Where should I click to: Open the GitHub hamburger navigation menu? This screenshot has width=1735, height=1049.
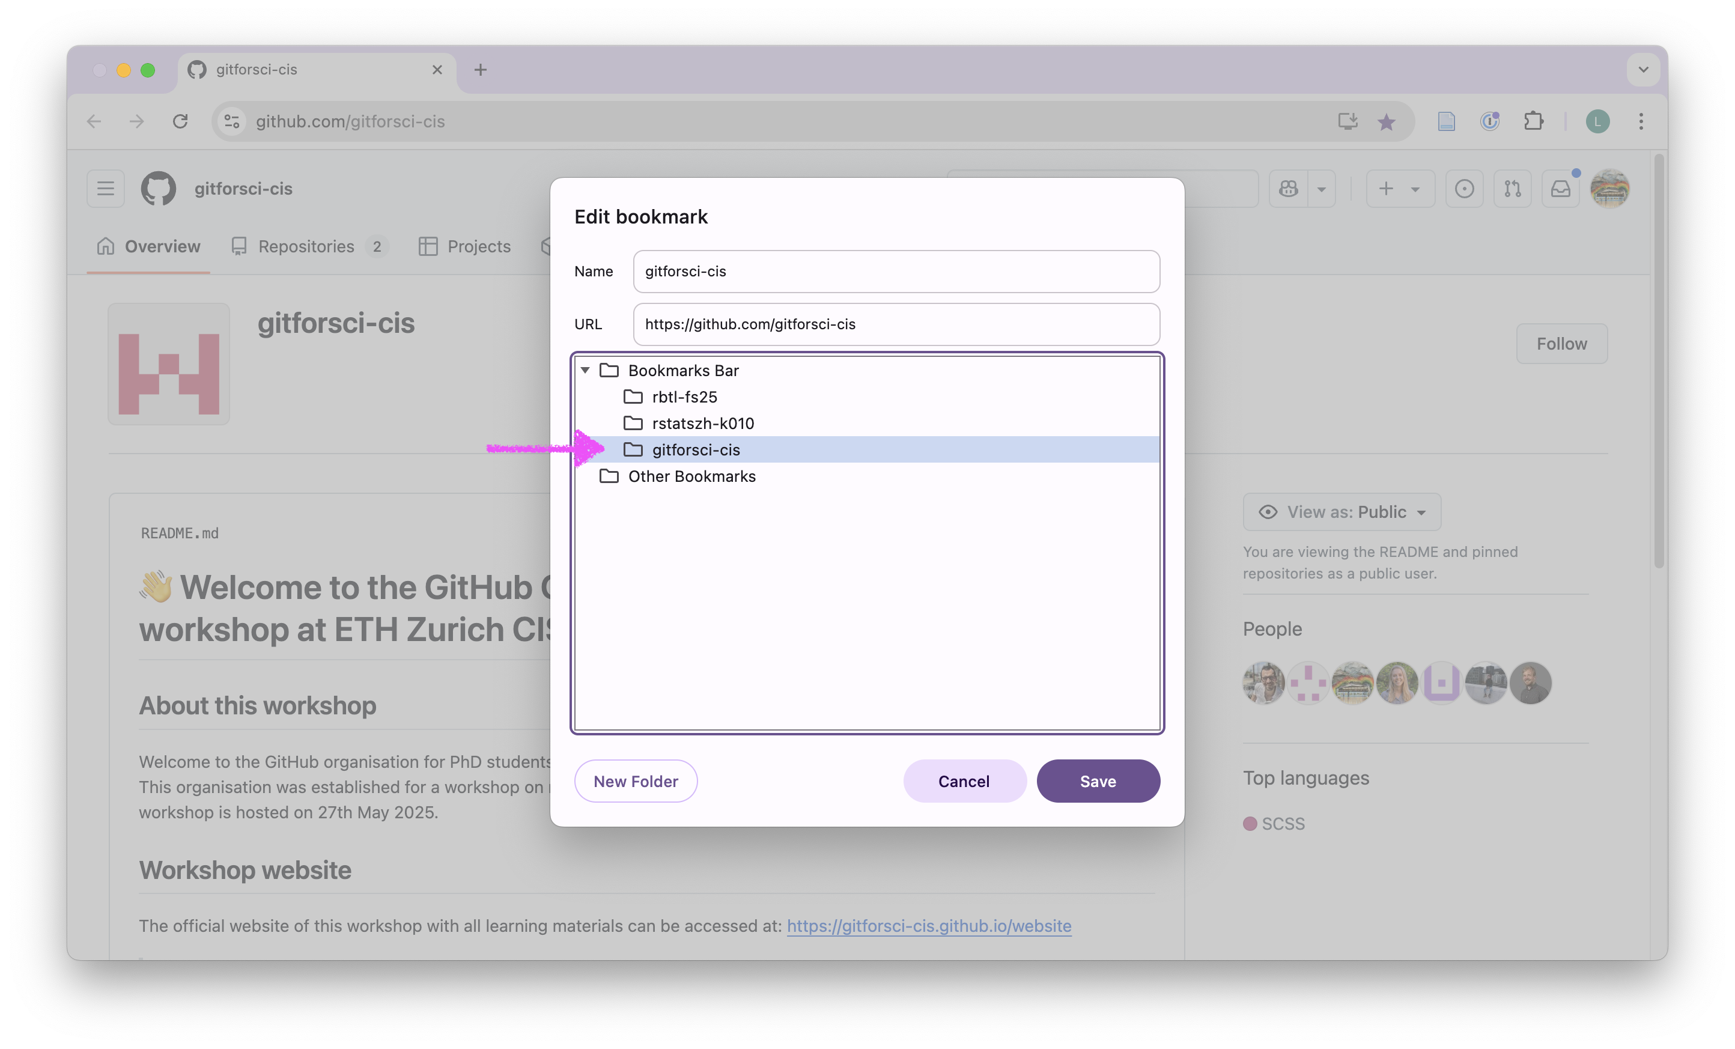[x=106, y=189]
